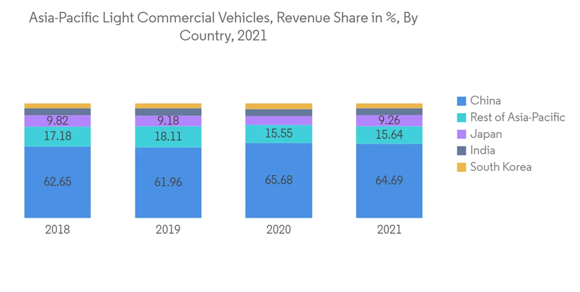Select the 17.18 Rest of Asia-Pacific segment
The height and width of the screenshot is (292, 580).
pos(57,137)
